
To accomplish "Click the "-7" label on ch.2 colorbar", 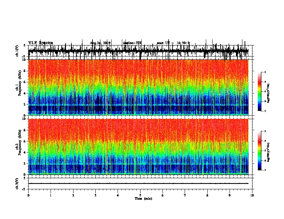I will click(x=265, y=170).
